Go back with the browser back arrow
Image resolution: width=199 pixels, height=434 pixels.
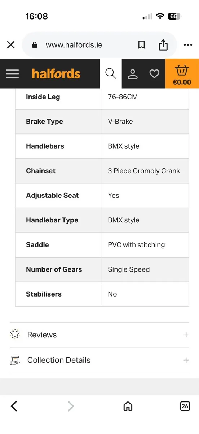(14, 406)
